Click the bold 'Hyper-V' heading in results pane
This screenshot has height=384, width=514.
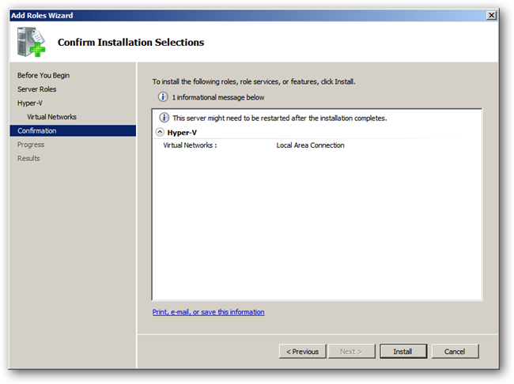182,133
